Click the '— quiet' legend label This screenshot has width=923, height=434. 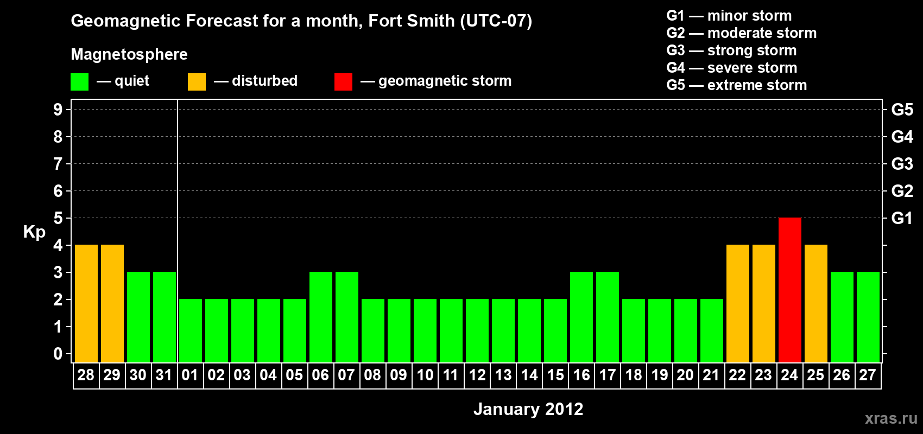123,81
